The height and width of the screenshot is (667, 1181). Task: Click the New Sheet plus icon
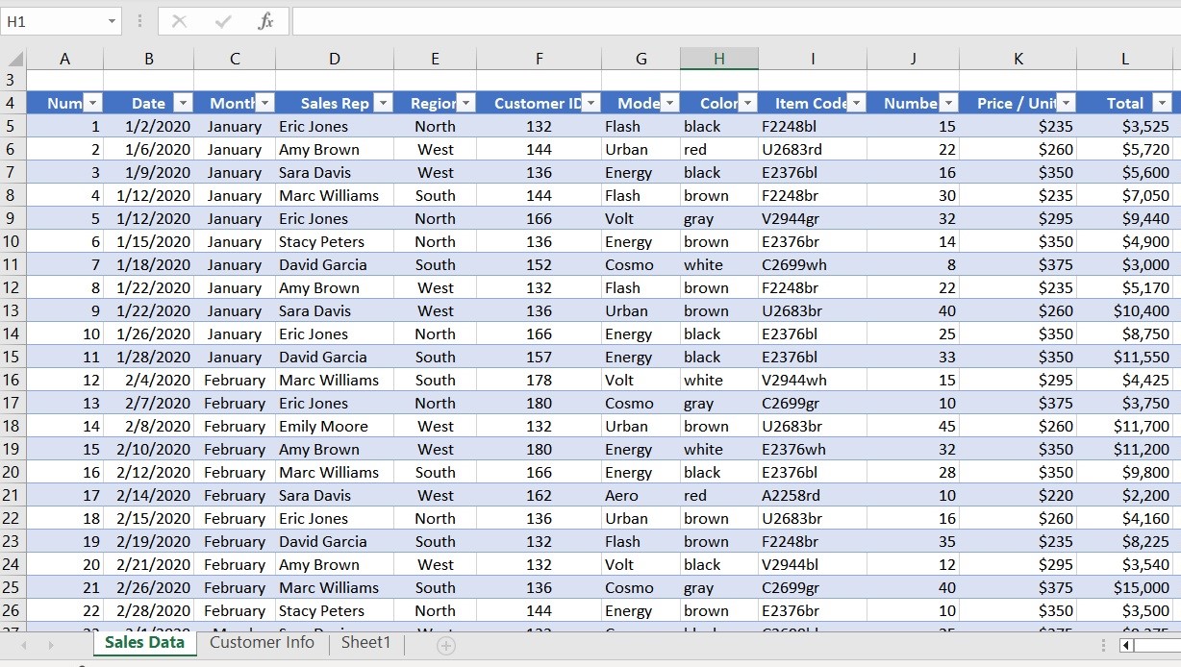(x=446, y=646)
